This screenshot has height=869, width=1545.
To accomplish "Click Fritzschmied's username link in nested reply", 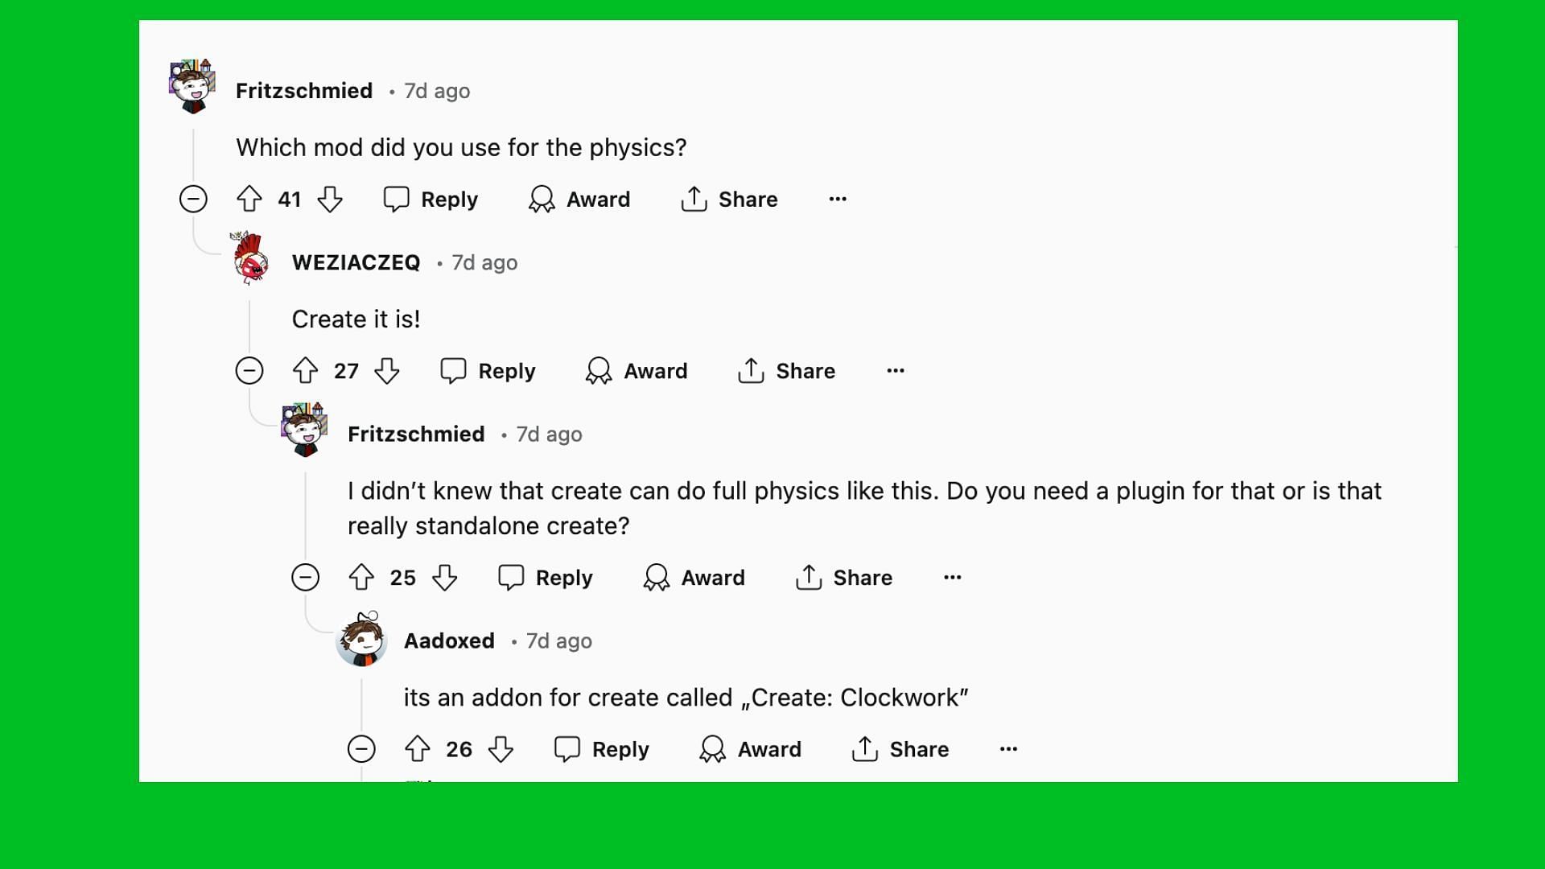I will (416, 434).
